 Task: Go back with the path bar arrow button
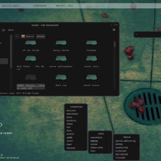pyautogui.click(x=17, y=36)
